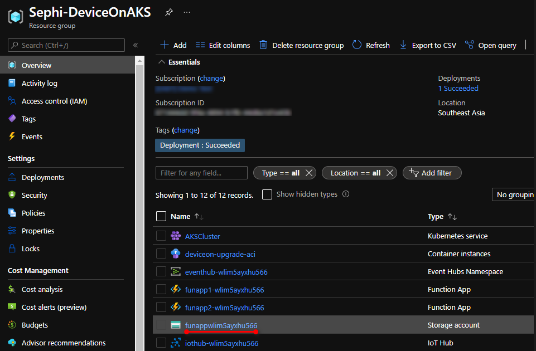Screen dimensions: 536x351
Task: Check the box for deviceon-upgrade-aci row
Action: pos(161,253)
